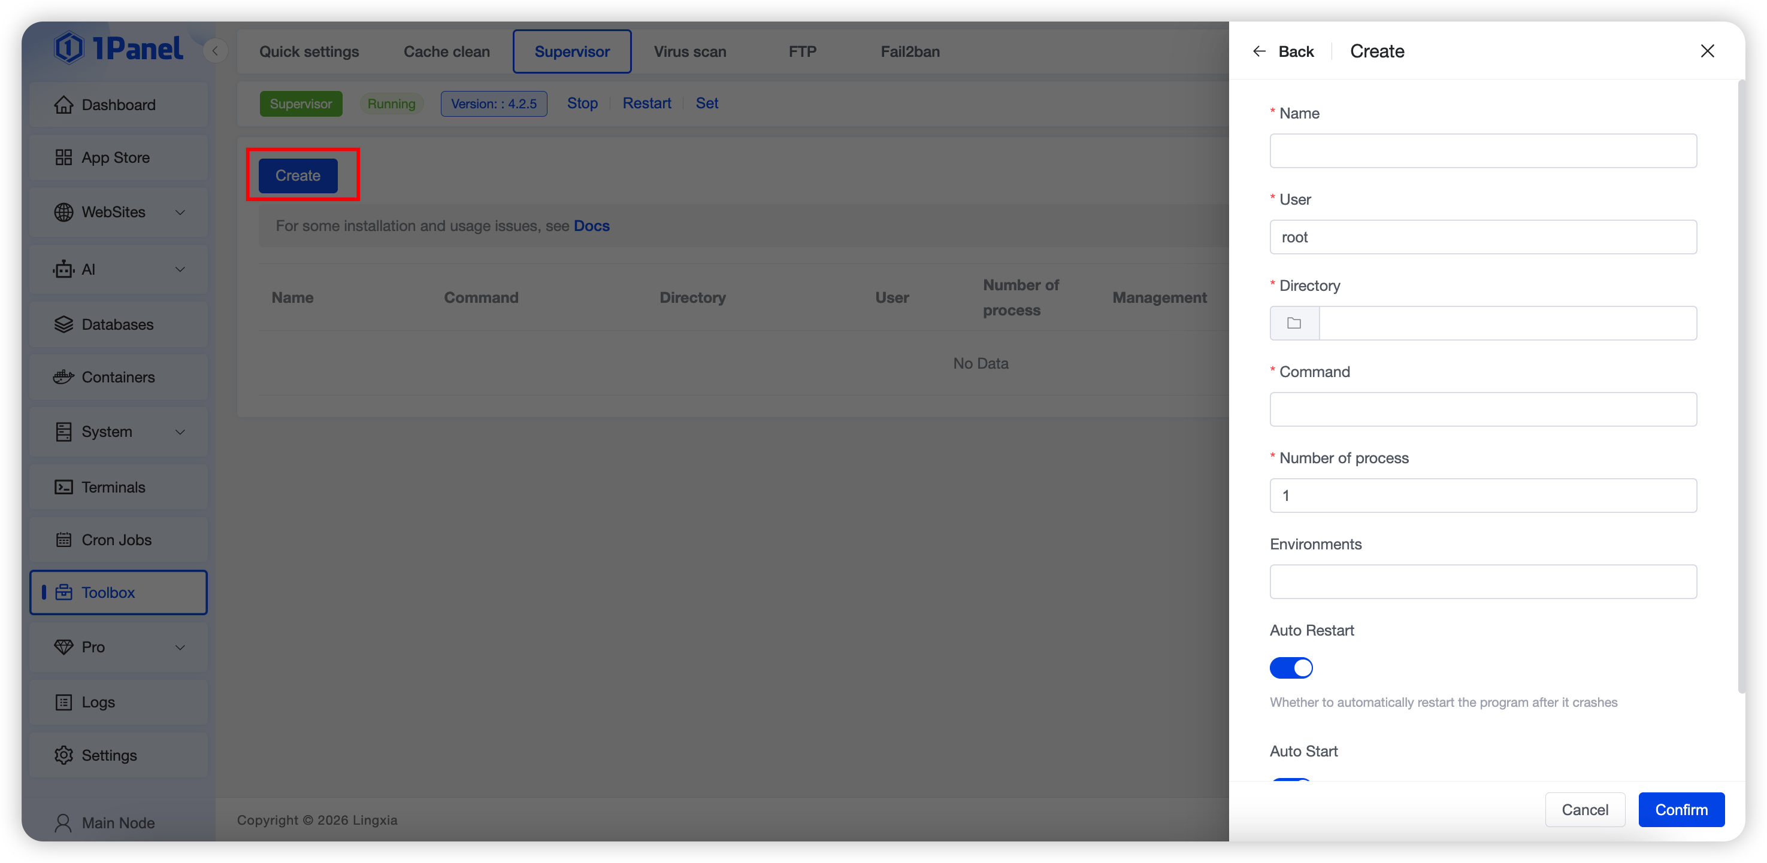Open Containers docker icon
This screenshot has height=863, width=1767.
coord(63,377)
